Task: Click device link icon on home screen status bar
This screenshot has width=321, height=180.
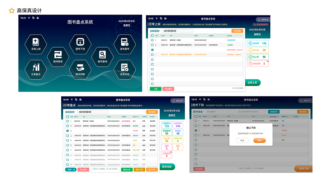Action: [33, 18]
